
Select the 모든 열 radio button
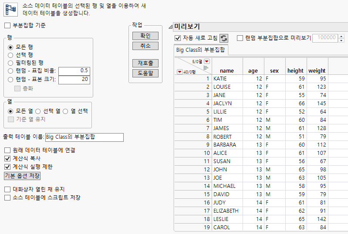point(10,111)
